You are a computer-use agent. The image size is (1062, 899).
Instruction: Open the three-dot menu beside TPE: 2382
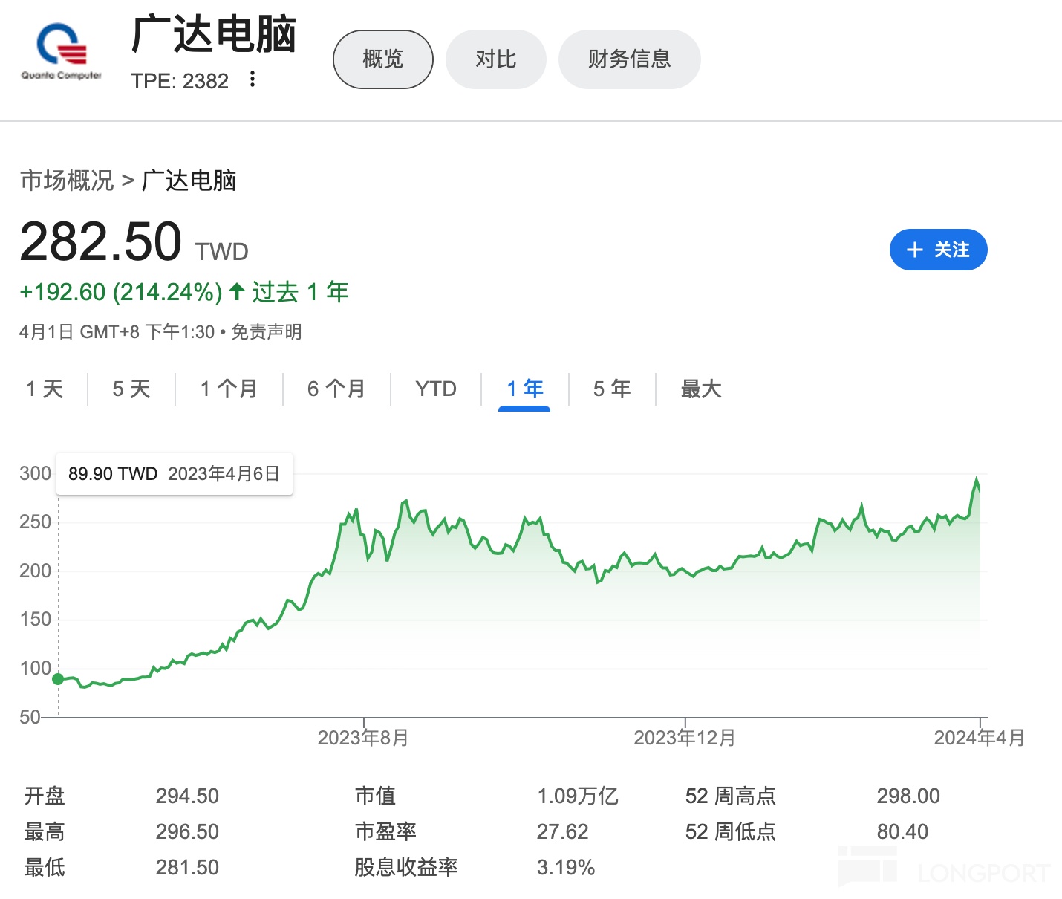click(253, 79)
